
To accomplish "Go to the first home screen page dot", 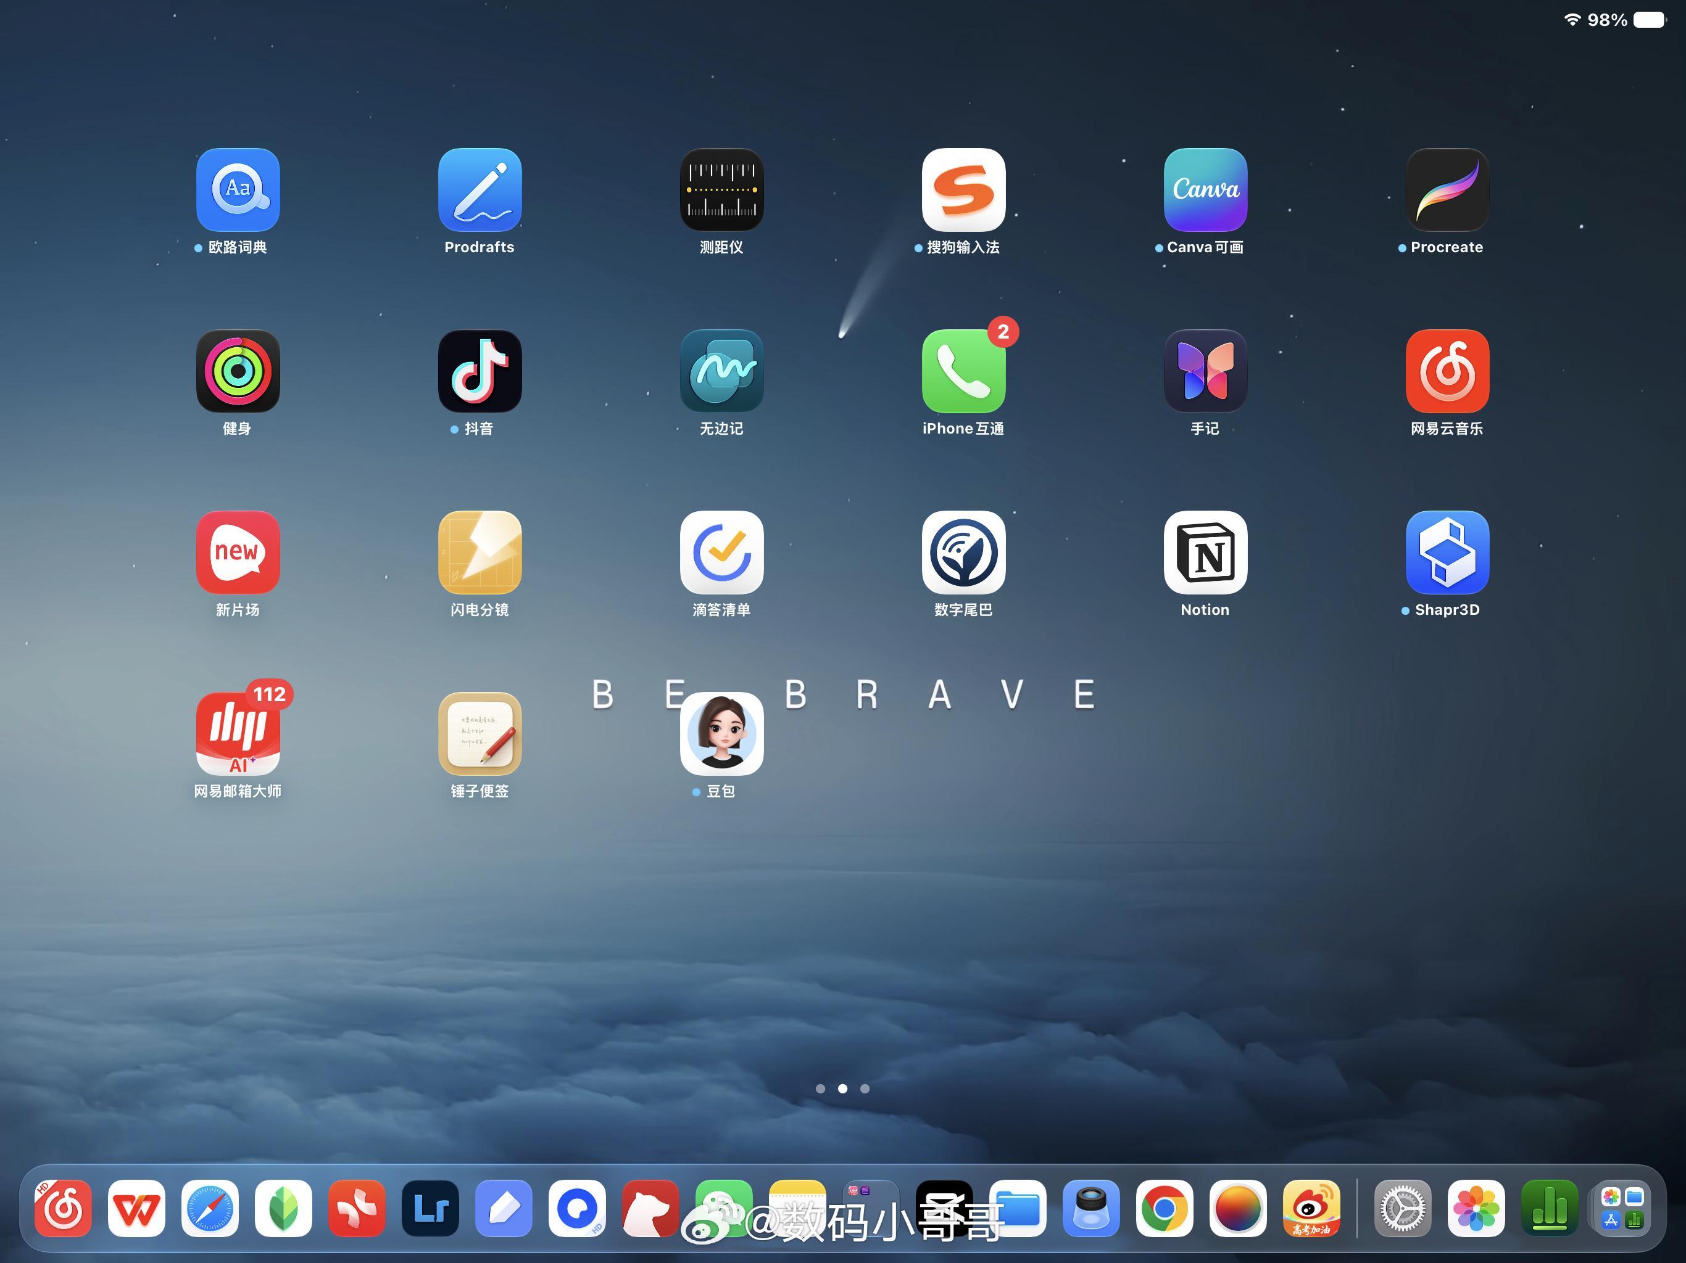I will [820, 1088].
